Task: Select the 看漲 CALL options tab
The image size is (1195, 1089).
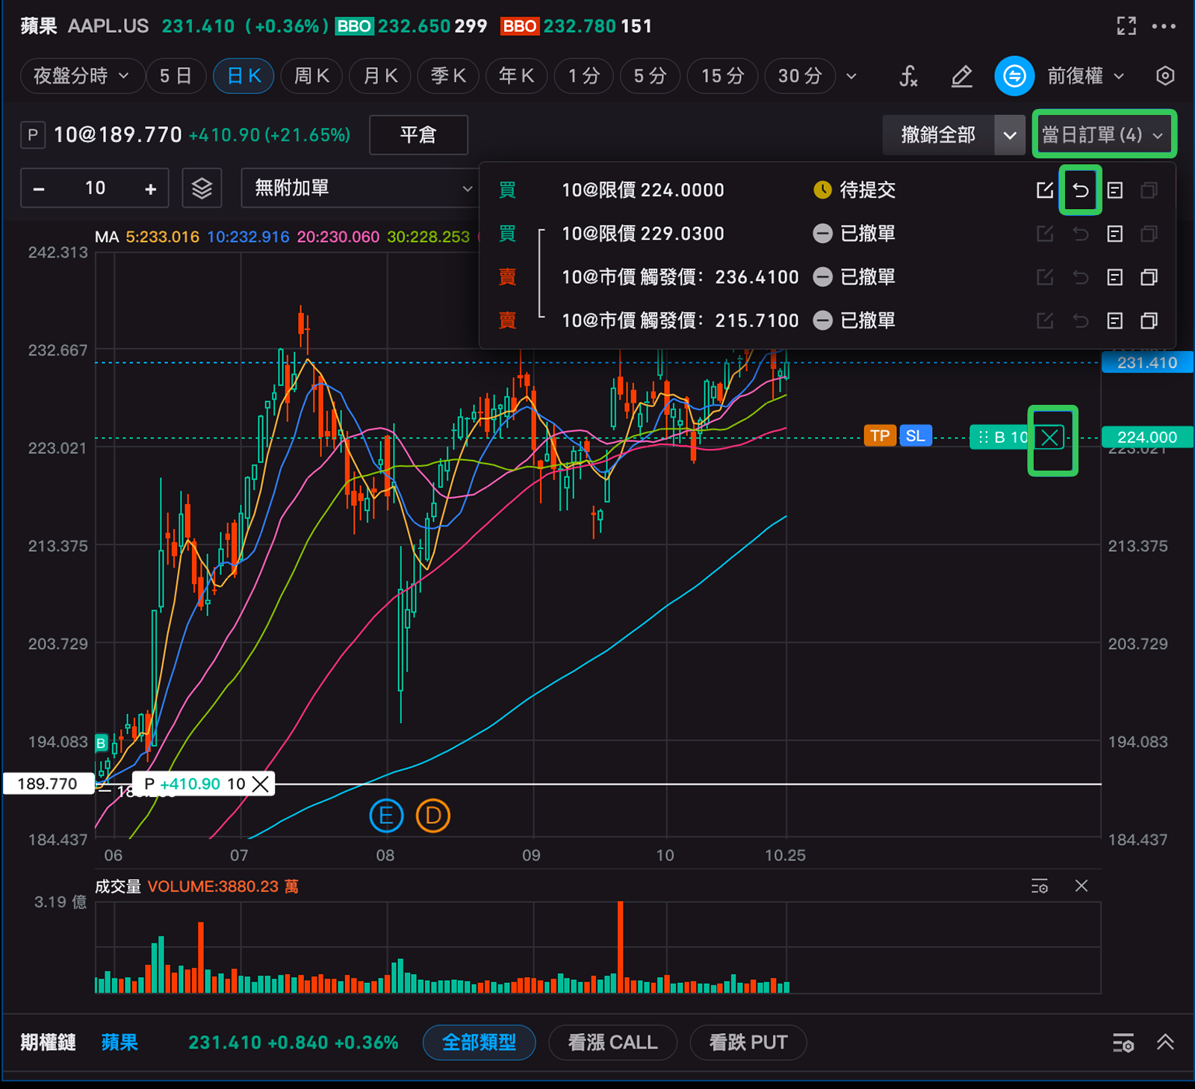Action: coord(612,1042)
